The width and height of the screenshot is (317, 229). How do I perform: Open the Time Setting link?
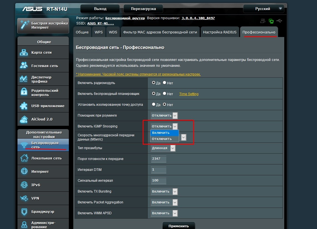click(x=189, y=94)
